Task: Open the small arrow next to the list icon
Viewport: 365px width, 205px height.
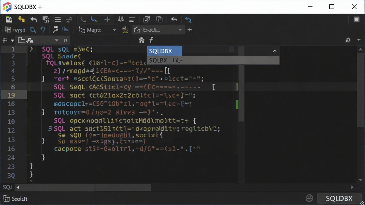Action: (x=12, y=41)
